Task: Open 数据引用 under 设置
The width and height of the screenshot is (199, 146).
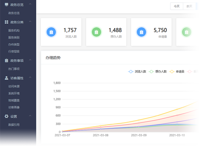Action: coord(14,125)
